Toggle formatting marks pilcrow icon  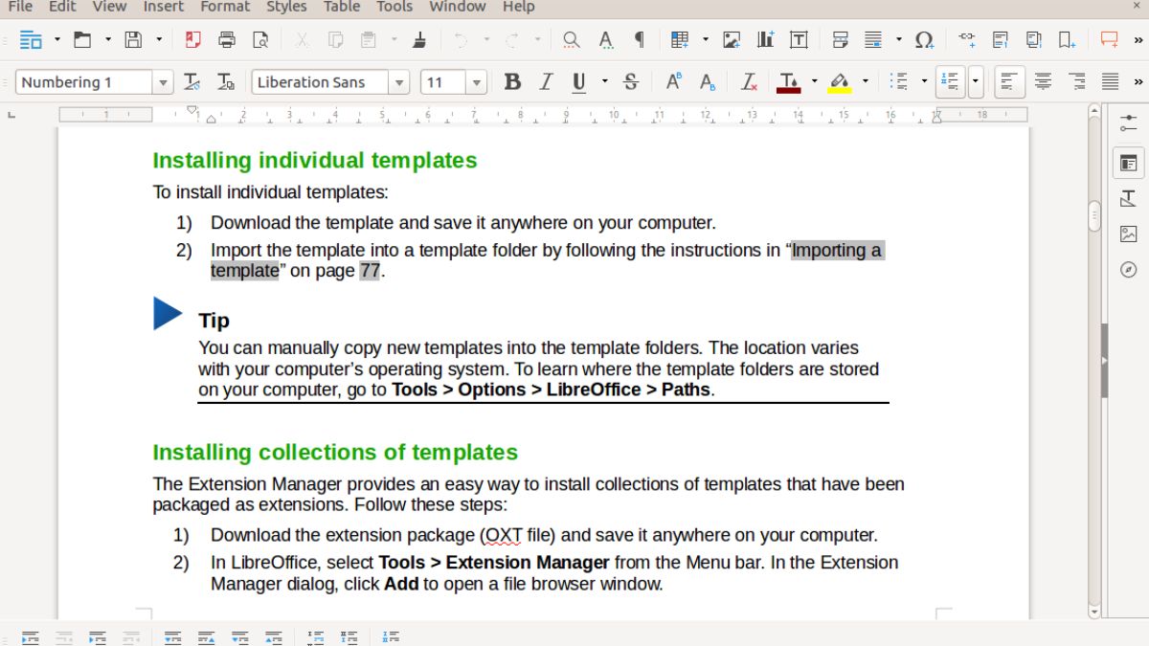pyautogui.click(x=640, y=40)
